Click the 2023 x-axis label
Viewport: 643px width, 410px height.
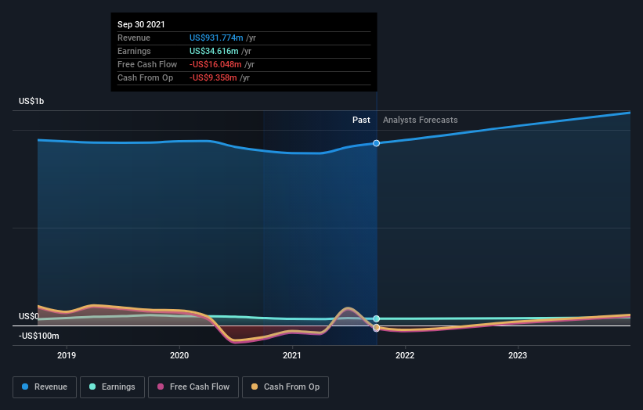pos(518,355)
